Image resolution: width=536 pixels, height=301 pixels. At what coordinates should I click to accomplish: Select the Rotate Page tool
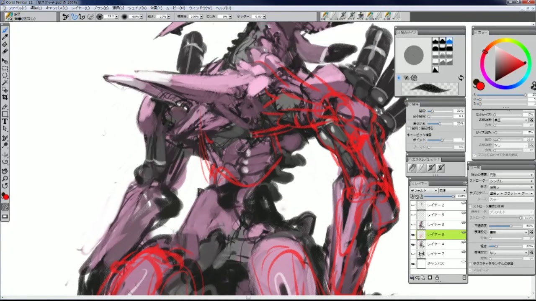coord(5,186)
